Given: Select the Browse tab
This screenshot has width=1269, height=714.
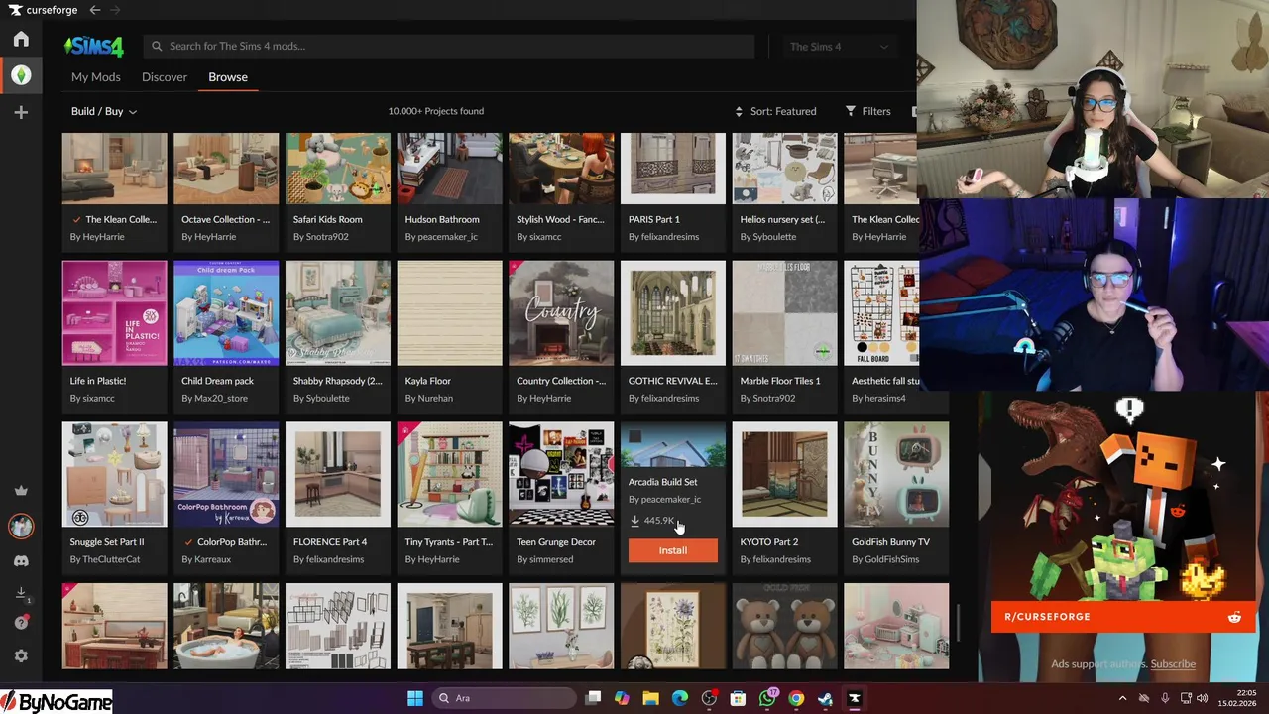Looking at the screenshot, I should (228, 76).
